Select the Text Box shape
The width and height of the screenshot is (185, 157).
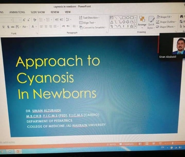112,18
